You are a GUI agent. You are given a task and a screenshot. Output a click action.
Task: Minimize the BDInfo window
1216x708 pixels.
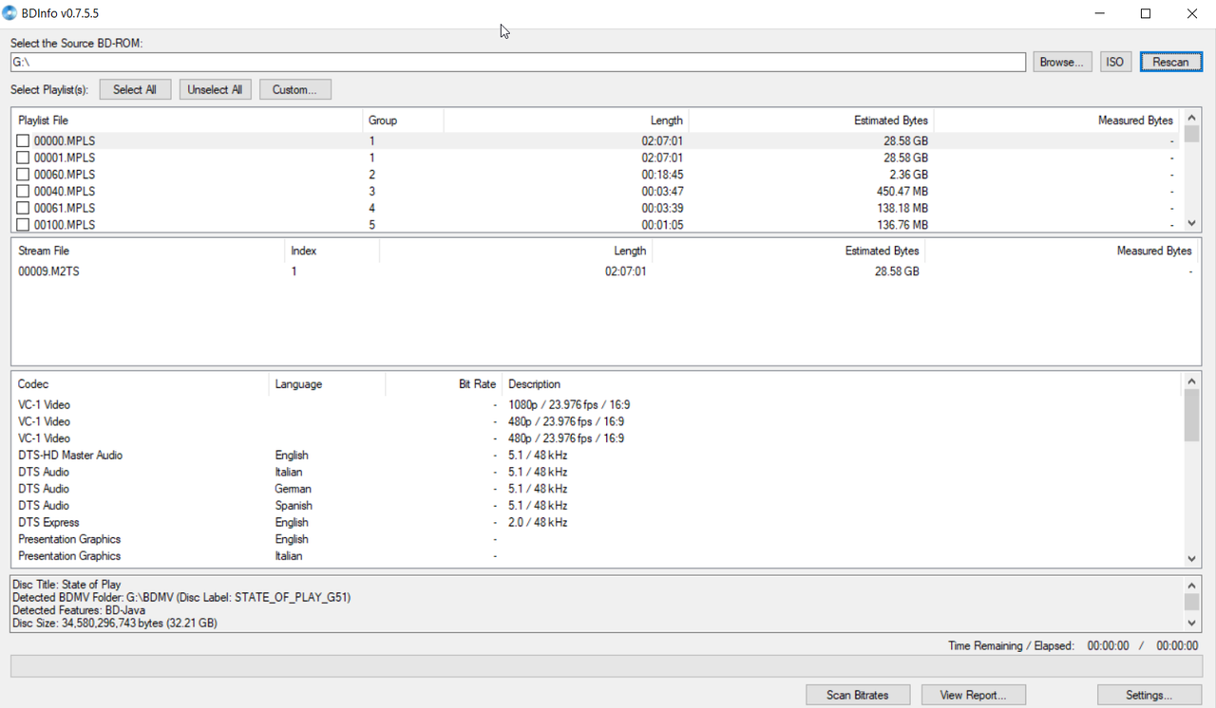1100,13
